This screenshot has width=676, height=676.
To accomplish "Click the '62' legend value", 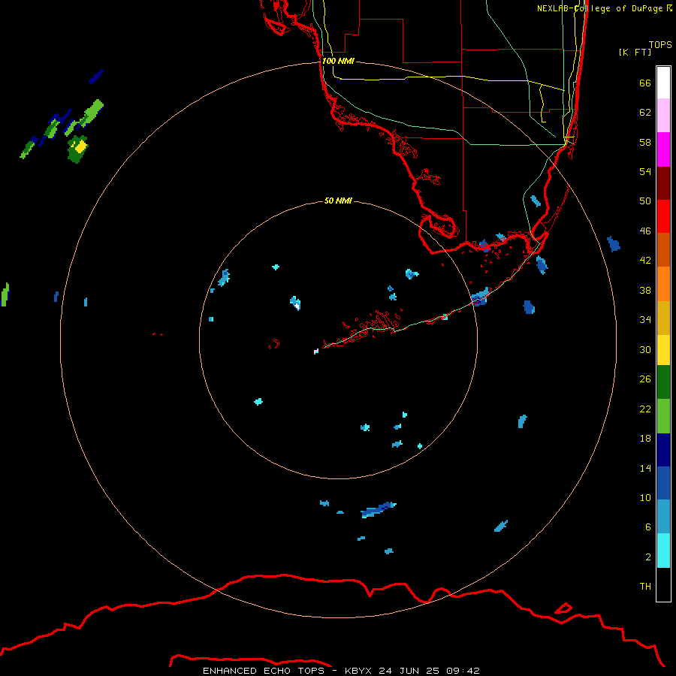I will (645, 112).
